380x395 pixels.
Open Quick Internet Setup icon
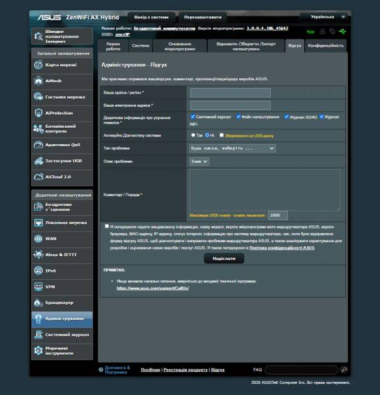point(39,36)
